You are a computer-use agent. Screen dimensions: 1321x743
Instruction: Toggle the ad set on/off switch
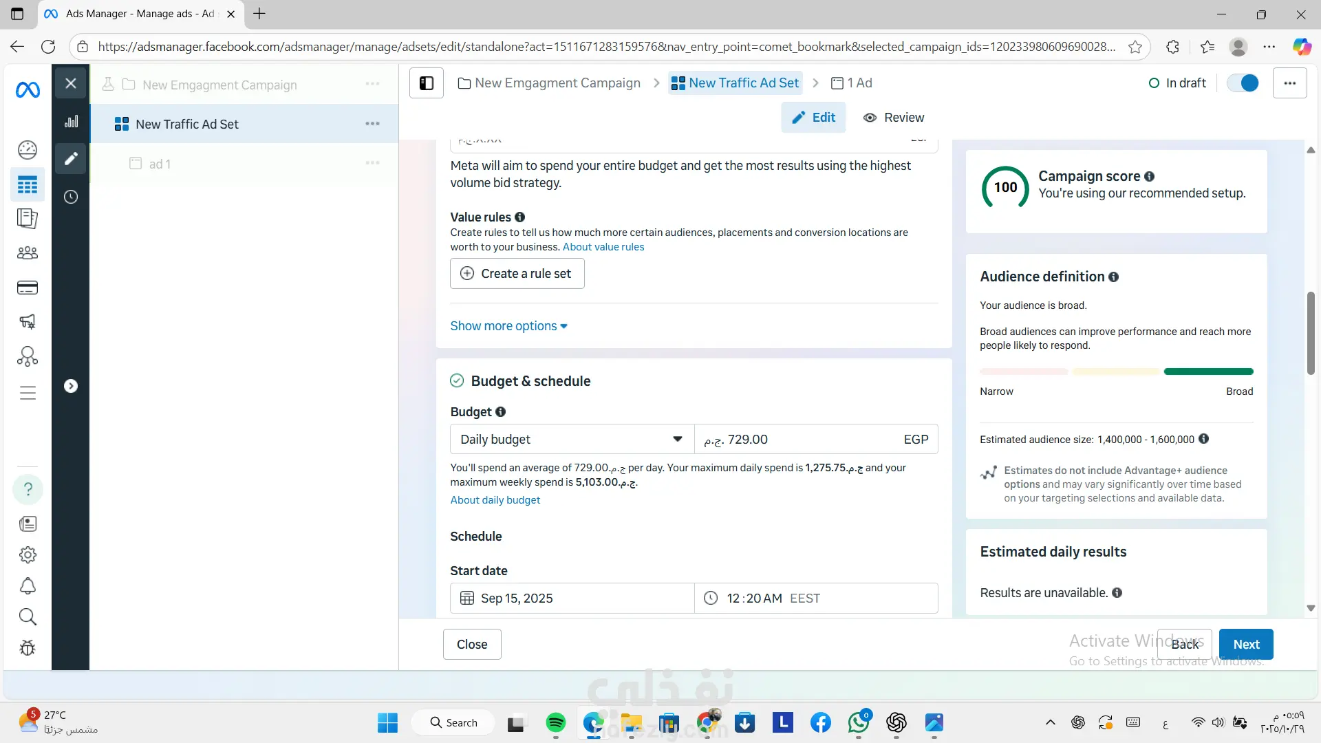(1243, 83)
